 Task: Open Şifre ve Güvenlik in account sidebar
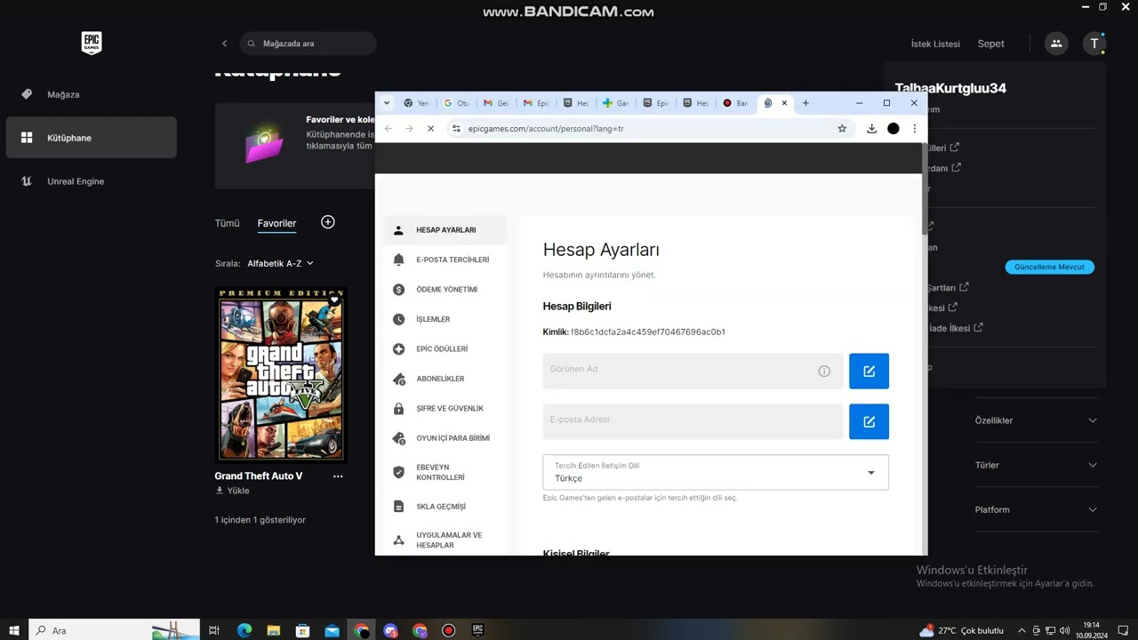(445, 408)
